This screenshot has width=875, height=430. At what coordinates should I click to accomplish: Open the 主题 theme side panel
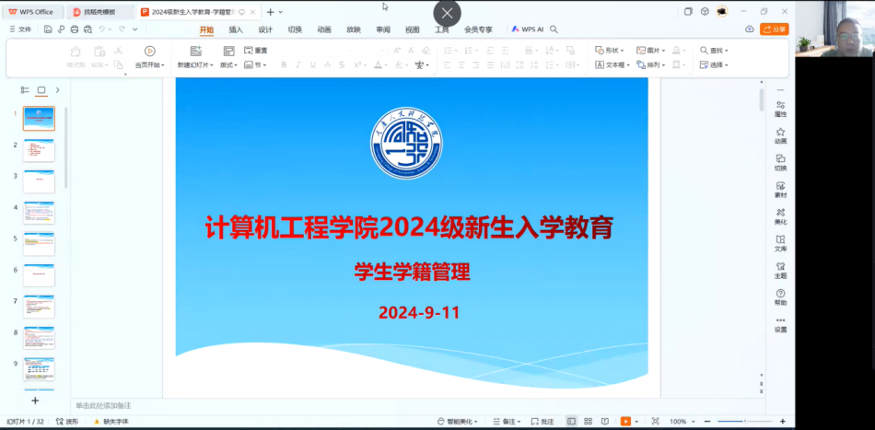[x=781, y=271]
